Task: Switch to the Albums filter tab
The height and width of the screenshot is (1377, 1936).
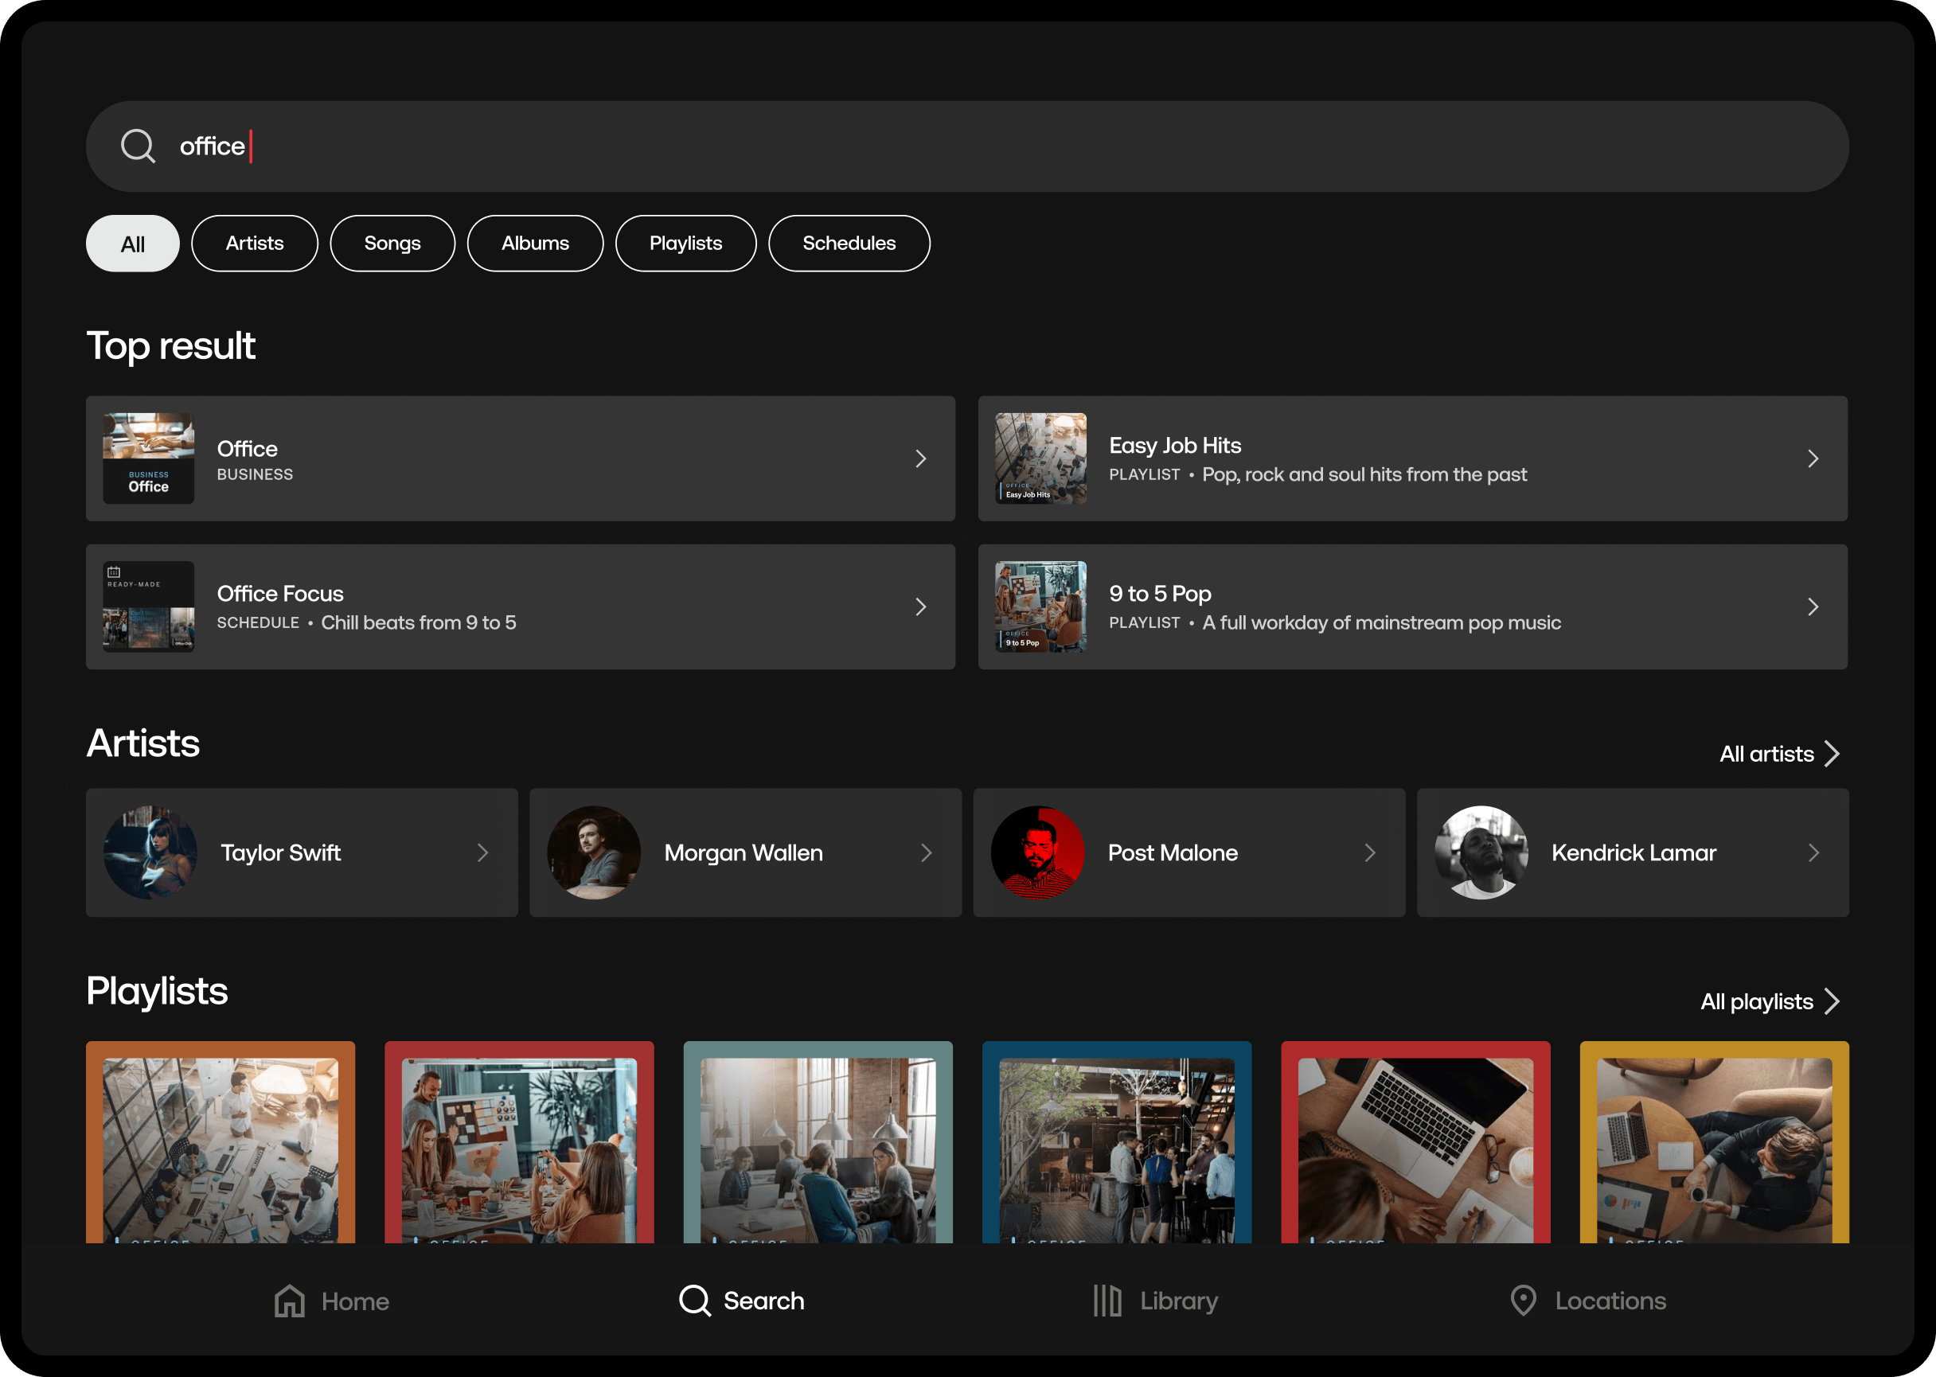Action: 535,244
